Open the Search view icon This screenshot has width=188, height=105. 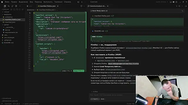click(9, 6)
